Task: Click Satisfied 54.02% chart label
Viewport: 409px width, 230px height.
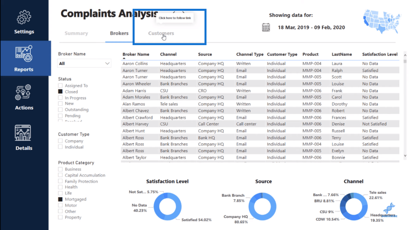Action: 197,220
